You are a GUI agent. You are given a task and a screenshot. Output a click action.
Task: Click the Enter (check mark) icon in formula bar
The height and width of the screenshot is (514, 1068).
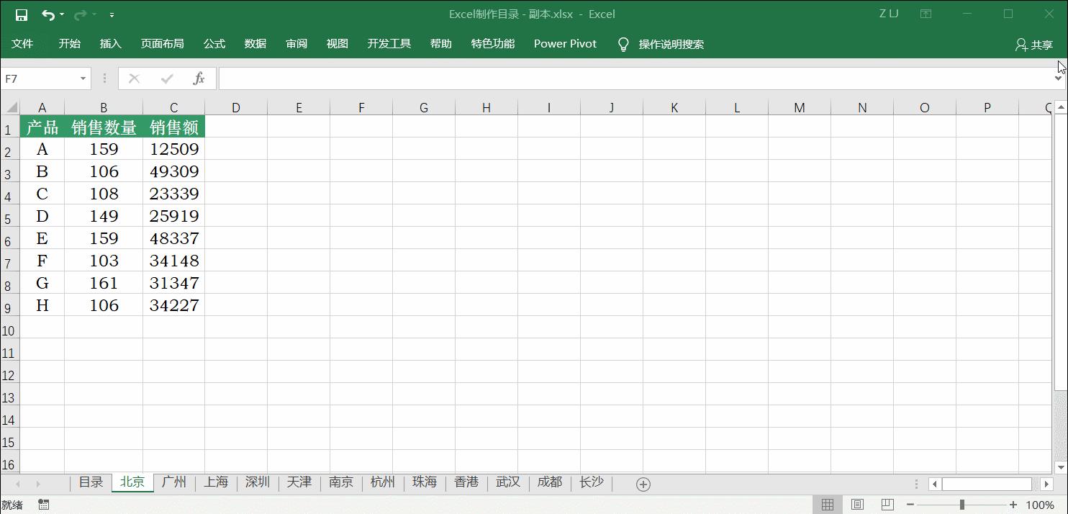[166, 78]
